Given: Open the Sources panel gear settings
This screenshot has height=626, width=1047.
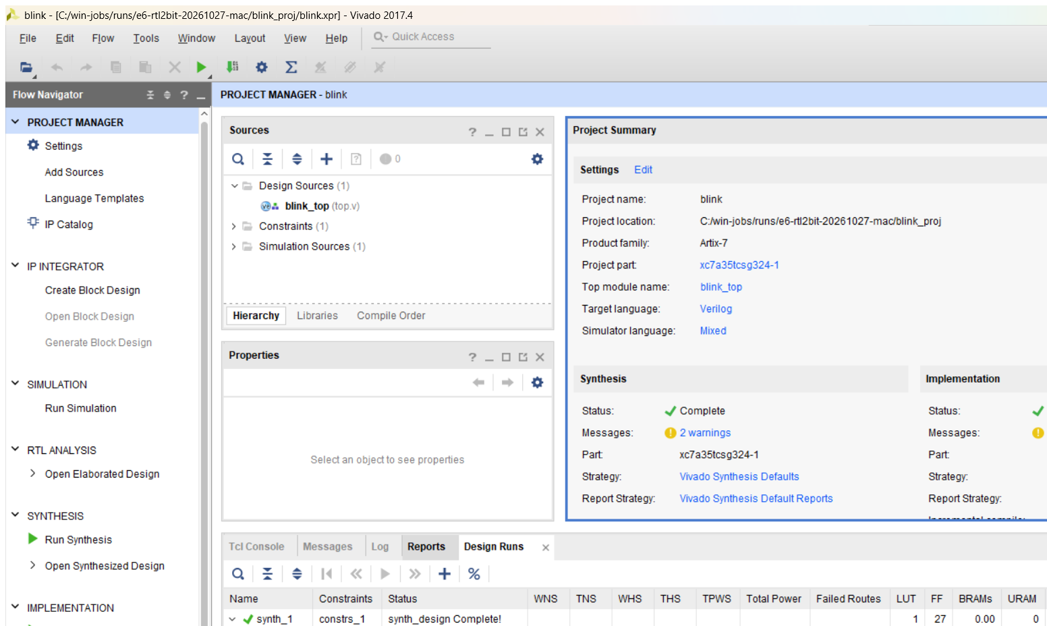Looking at the screenshot, I should (x=537, y=159).
